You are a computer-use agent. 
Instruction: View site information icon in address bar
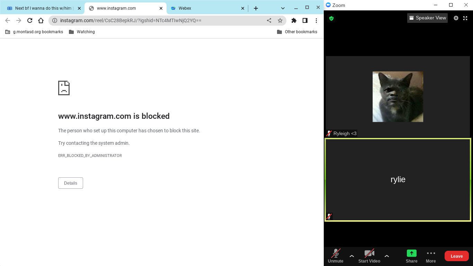tap(55, 20)
